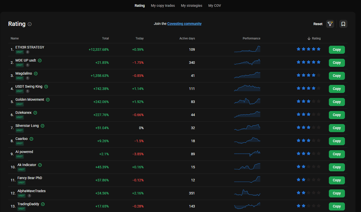Open the Covesting community link
The image size is (361, 212).
pyautogui.click(x=184, y=24)
